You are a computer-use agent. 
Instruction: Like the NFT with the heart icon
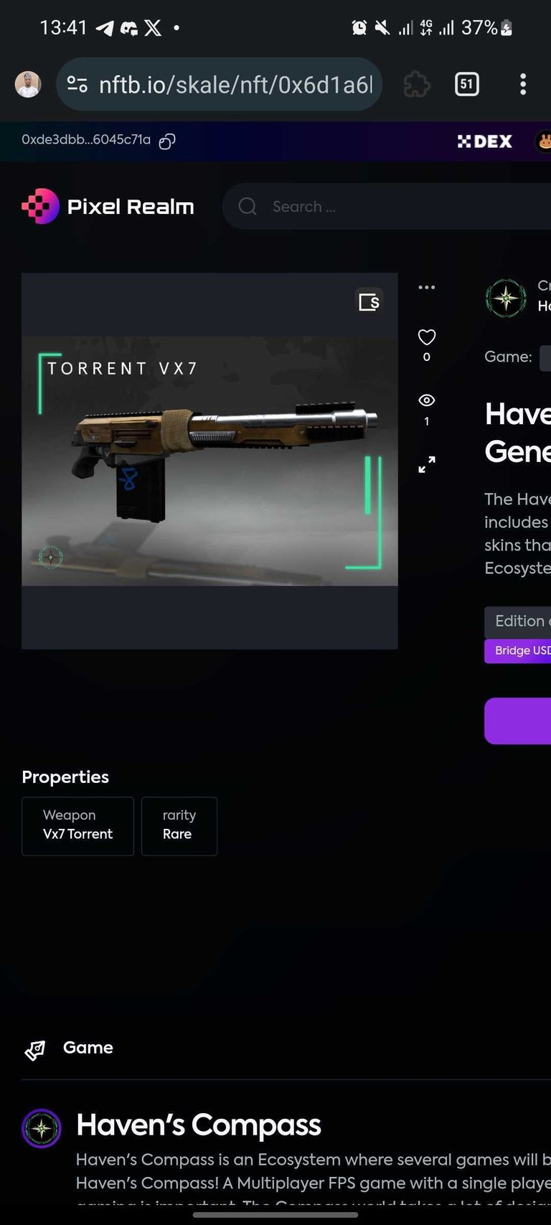coord(427,337)
